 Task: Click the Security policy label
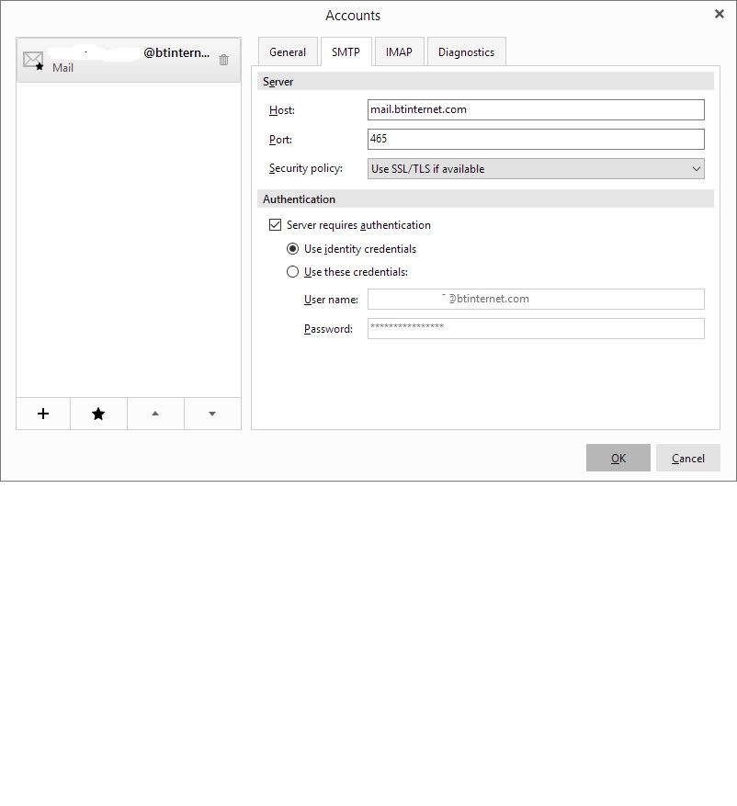click(305, 168)
